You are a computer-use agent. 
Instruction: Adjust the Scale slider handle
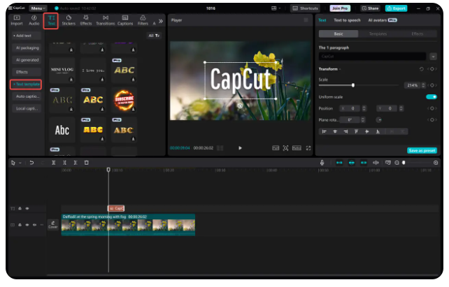353,85
